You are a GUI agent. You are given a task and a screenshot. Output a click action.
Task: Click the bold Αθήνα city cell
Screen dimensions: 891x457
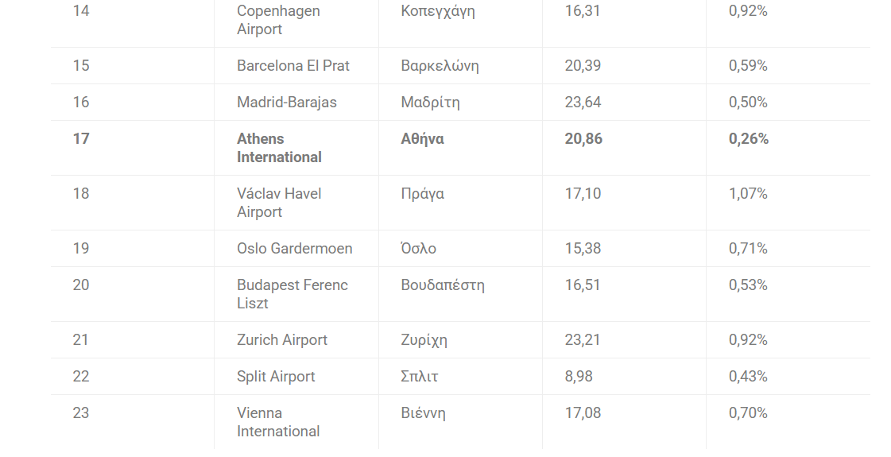click(x=422, y=139)
